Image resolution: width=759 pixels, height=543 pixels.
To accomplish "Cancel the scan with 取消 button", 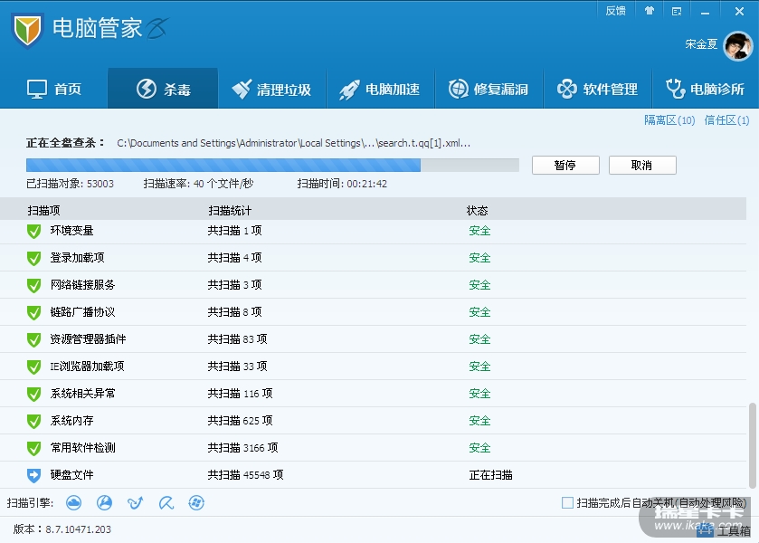I will click(x=641, y=165).
